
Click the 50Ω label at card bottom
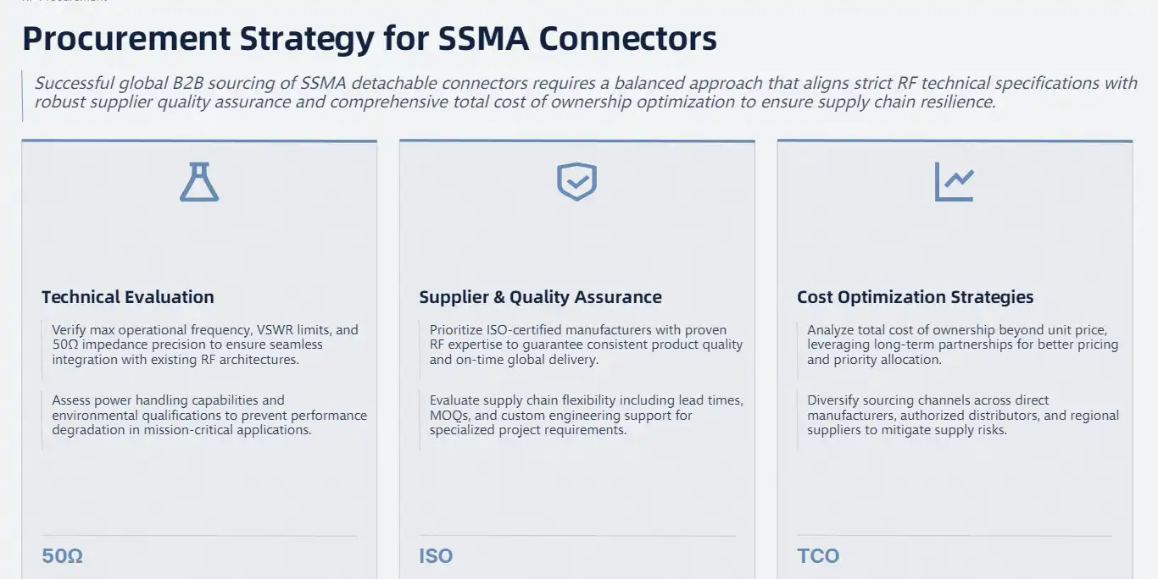click(x=62, y=556)
